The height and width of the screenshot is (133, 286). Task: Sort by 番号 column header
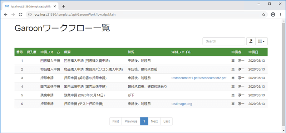click(x=20, y=52)
